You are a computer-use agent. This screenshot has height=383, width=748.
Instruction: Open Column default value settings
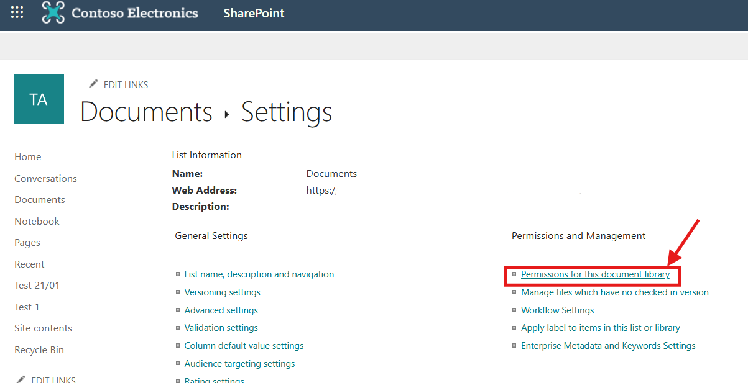click(244, 346)
